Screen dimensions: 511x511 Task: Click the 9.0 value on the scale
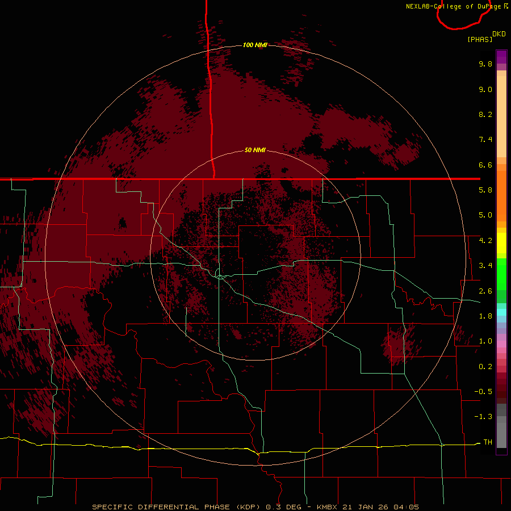point(485,89)
